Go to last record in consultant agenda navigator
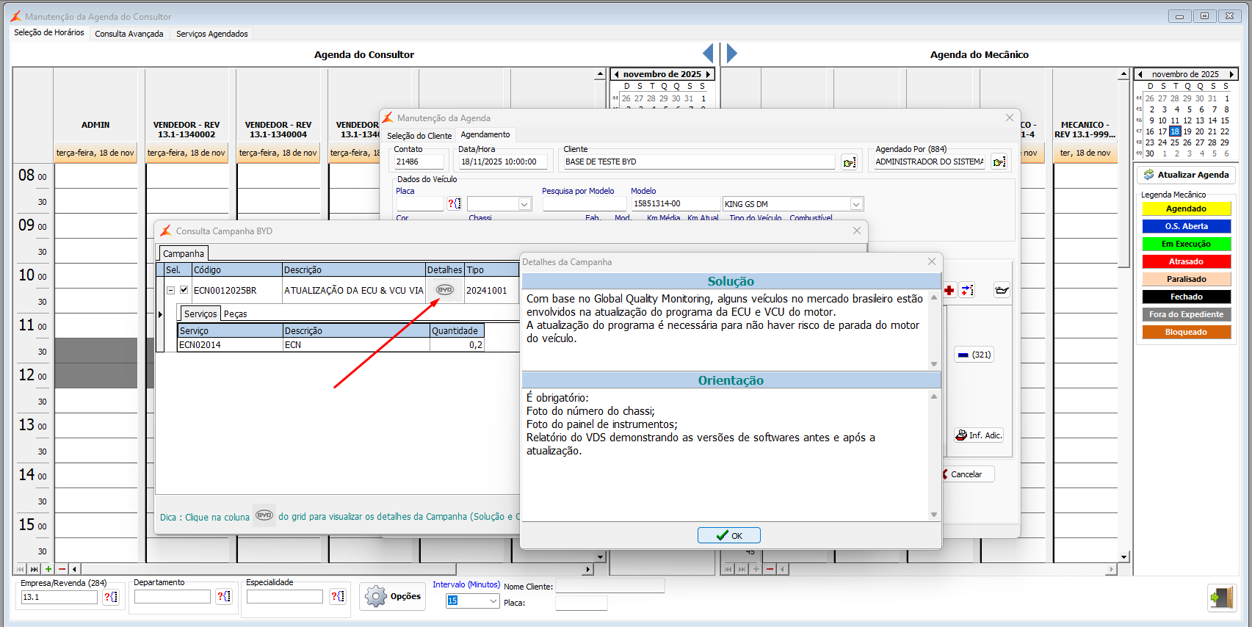Screen dimensions: 1252x627 click(34, 569)
